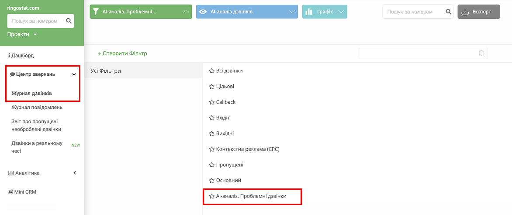The height and width of the screenshot is (215, 512).
Task: Open Журнал повідомлень page
Action: [37, 107]
